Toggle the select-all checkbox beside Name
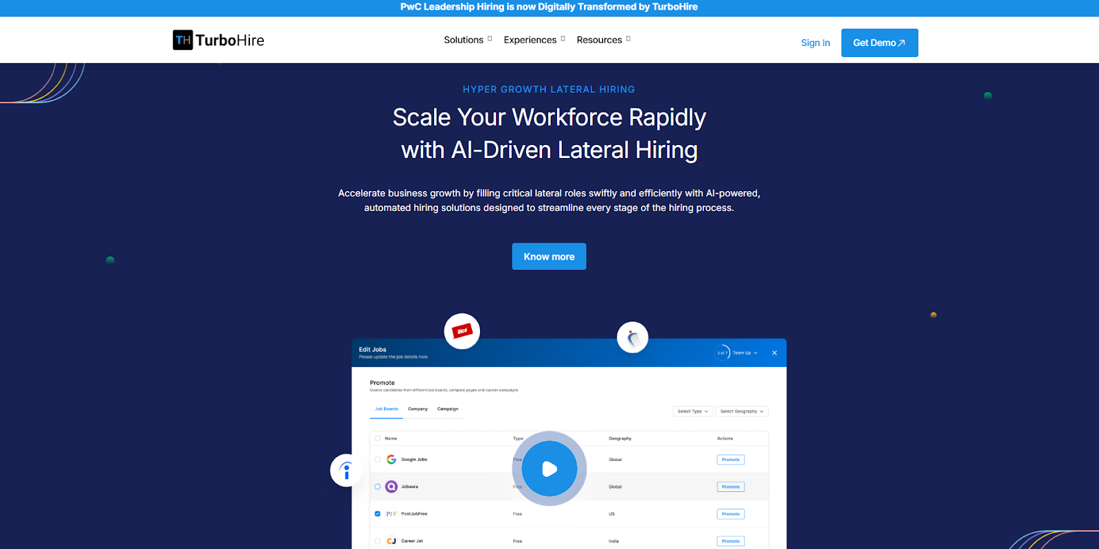This screenshot has height=549, width=1099. tap(377, 438)
